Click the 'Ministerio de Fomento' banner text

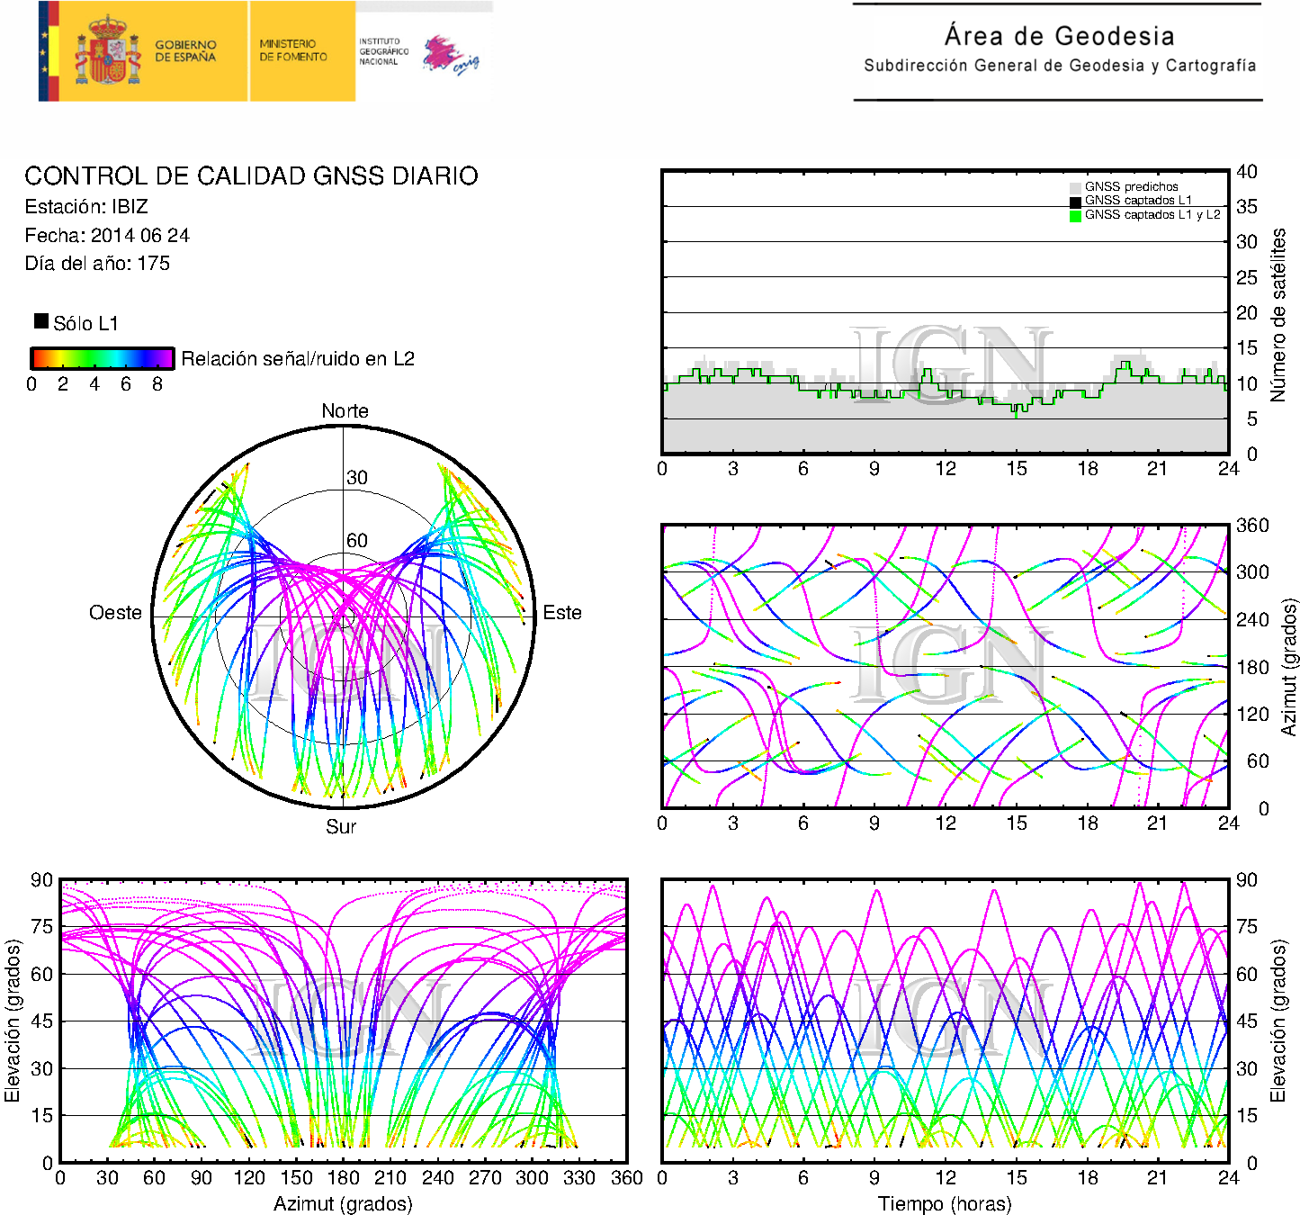coord(293,50)
